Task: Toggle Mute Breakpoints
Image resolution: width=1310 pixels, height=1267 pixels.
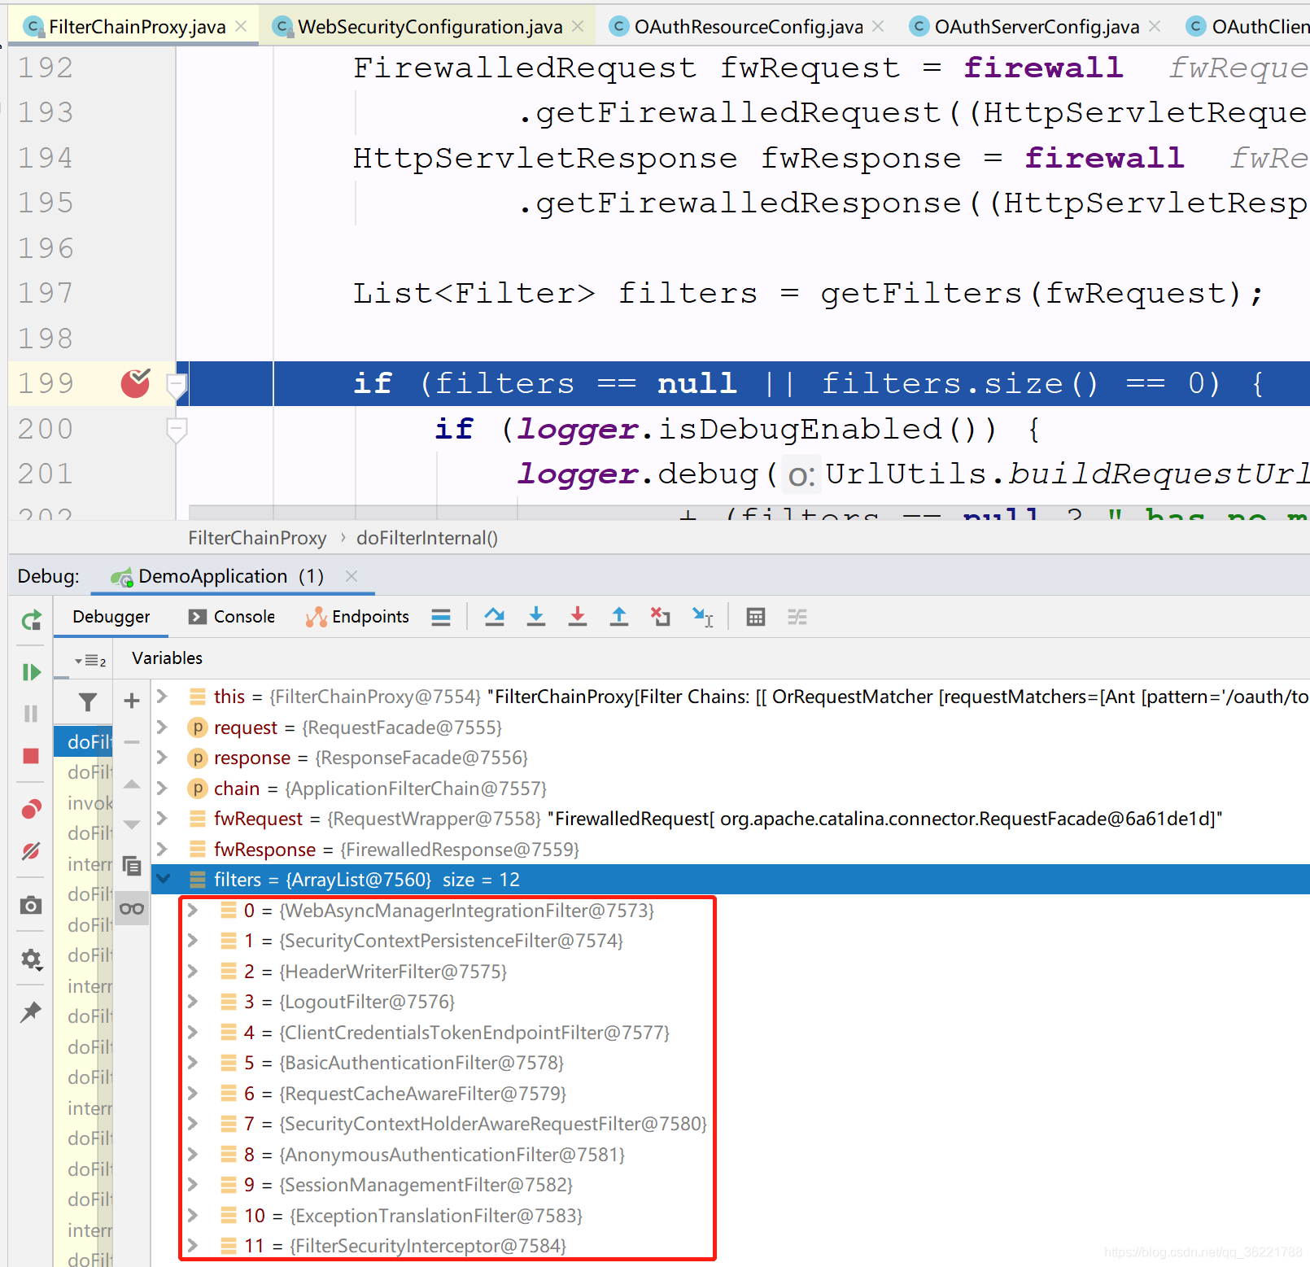Action: [31, 851]
